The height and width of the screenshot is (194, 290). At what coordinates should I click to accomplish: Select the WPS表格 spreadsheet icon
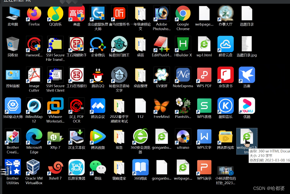[x=204, y=106]
